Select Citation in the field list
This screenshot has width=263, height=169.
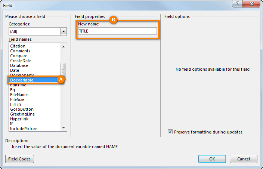pyautogui.click(x=18, y=46)
